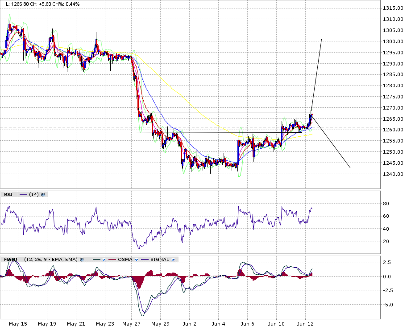This screenshot has width=407, height=330.
Task: Uncheck the SIGNAL line checkbox
Action: [173, 260]
